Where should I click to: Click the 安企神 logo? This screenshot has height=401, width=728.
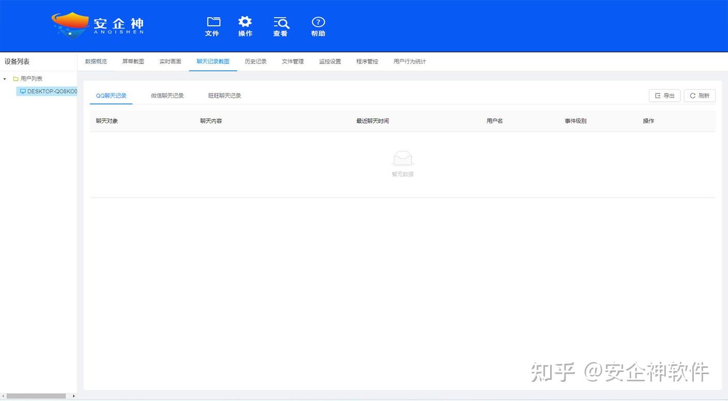point(98,25)
